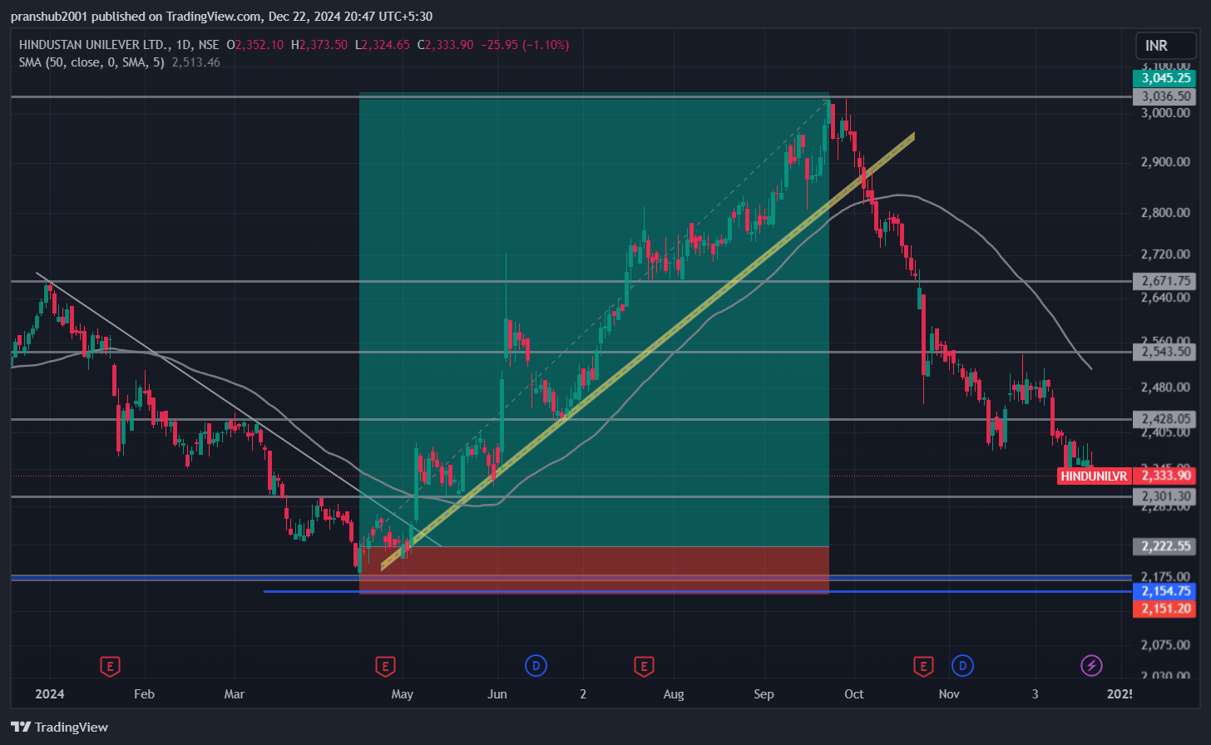This screenshot has width=1211, height=745.
Task: Click the Oct label on time axis
Action: 854,694
